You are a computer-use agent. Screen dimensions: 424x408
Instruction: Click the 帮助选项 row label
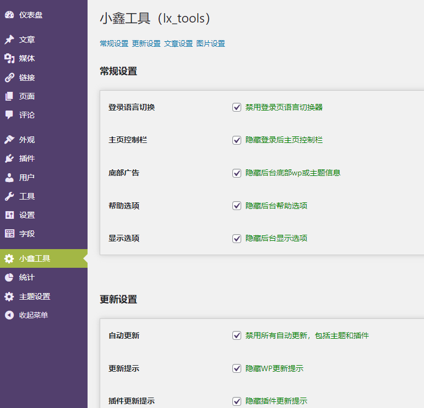124,206
